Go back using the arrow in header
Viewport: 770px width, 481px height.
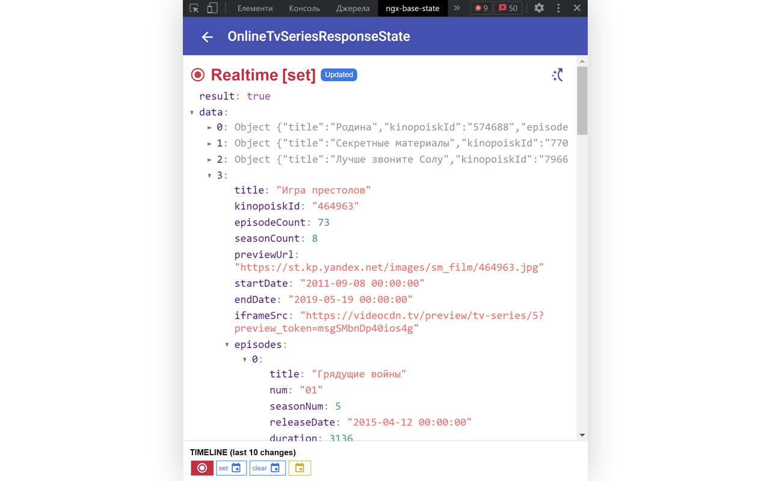point(207,37)
